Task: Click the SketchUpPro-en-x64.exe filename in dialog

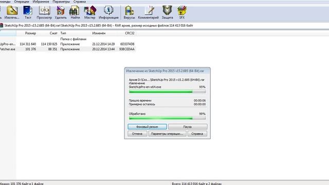Action: point(145,87)
